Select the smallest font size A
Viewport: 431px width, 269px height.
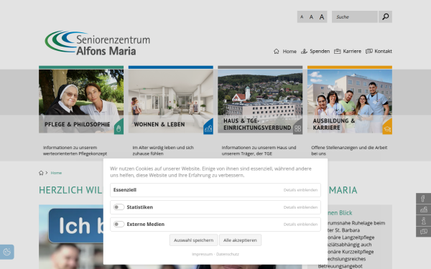[302, 17]
